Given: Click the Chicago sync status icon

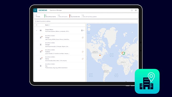Looking at the screenshot, I should click(x=83, y=38).
